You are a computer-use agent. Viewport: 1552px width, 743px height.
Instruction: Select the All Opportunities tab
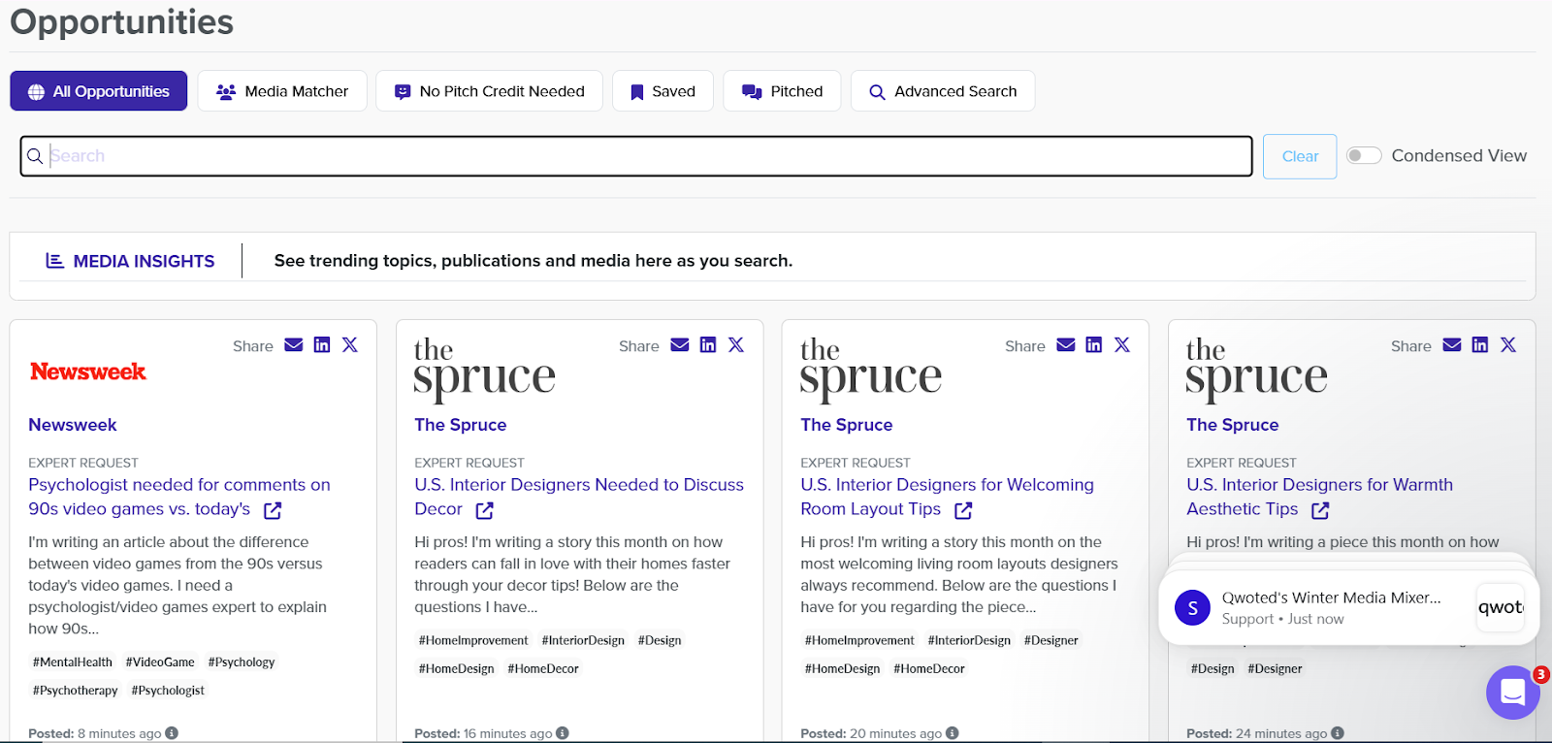pos(99,91)
